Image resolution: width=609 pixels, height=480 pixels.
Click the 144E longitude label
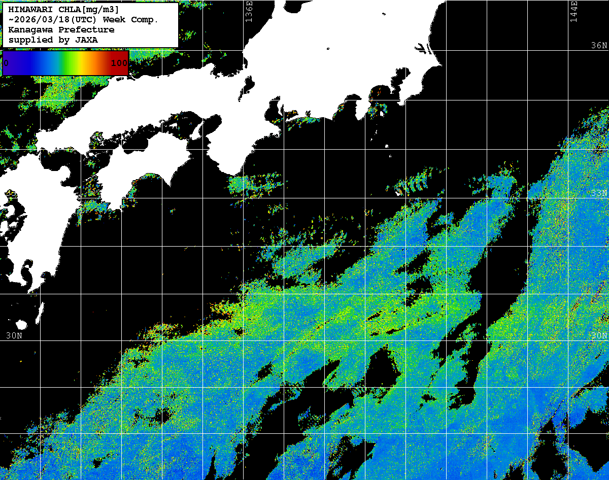point(573,11)
